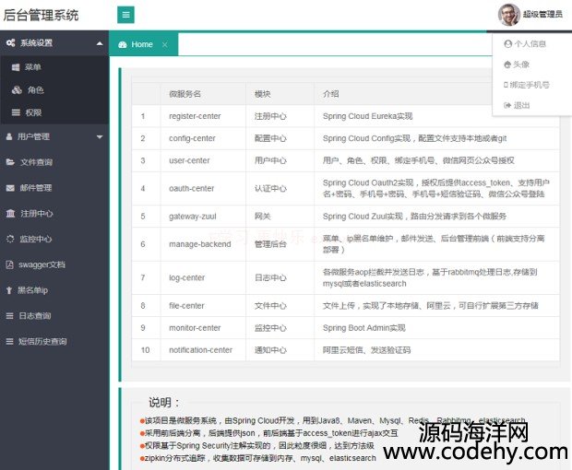Viewport: 572px width, 470px height.
Task: Click the 日志查询 list icon
Action: click(10, 315)
